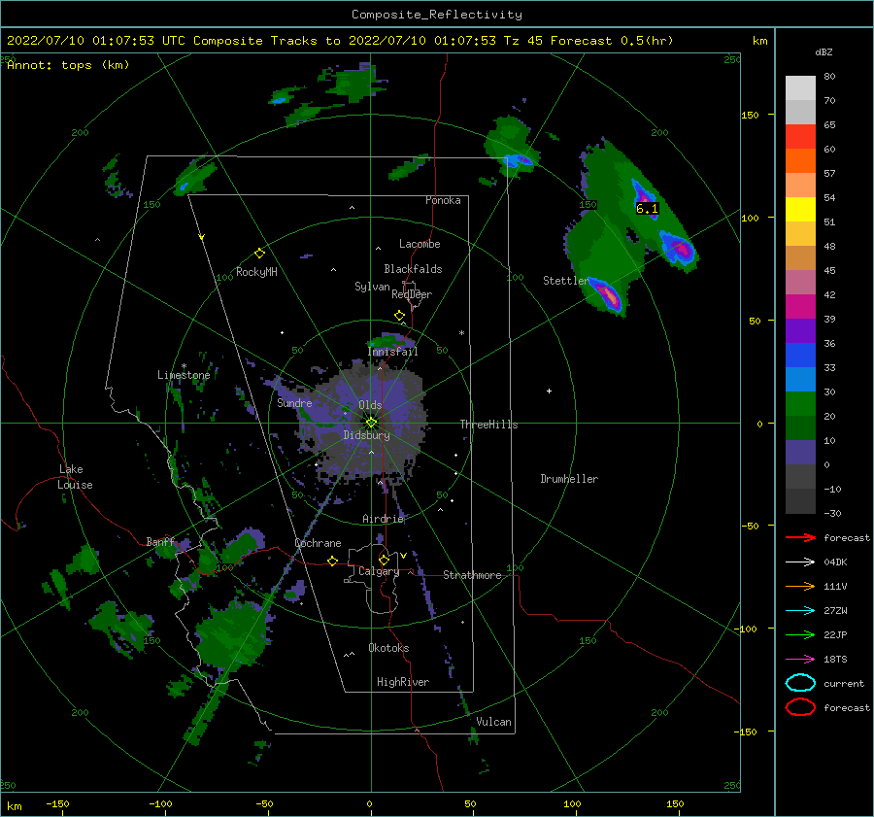
Task: Click the Ponoka town label
Action: pos(443,200)
